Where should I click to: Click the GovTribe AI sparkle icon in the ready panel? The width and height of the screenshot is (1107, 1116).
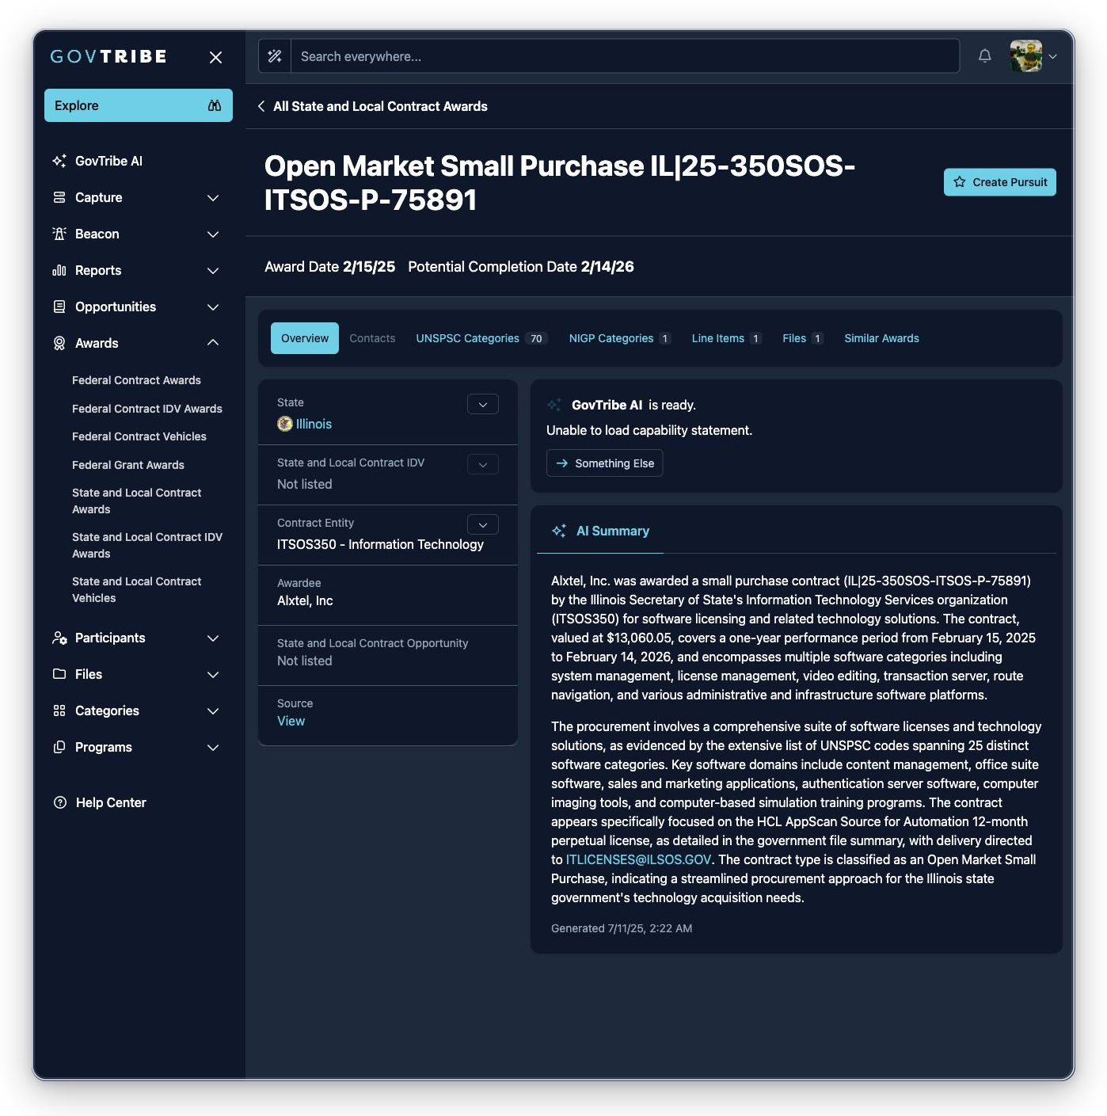554,405
